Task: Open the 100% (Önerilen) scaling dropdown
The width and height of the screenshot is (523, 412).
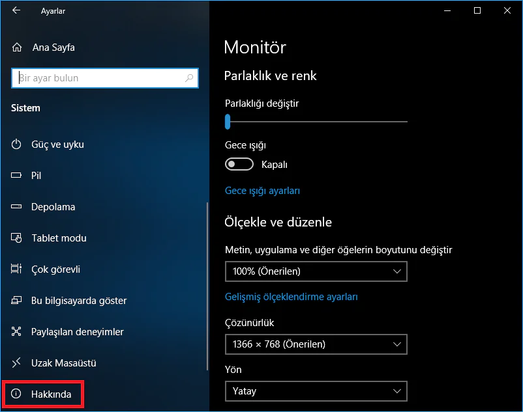Action: pos(316,271)
